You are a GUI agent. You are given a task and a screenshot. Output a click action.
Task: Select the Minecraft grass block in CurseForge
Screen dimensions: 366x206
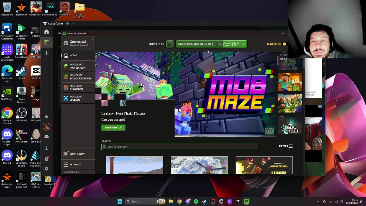(47, 42)
